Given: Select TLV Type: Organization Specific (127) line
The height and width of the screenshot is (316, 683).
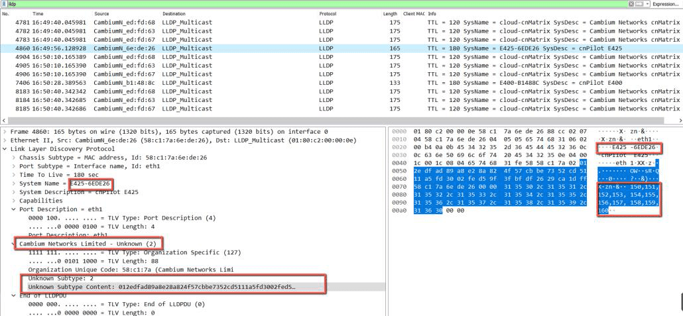Looking at the screenshot, I should [x=135, y=252].
